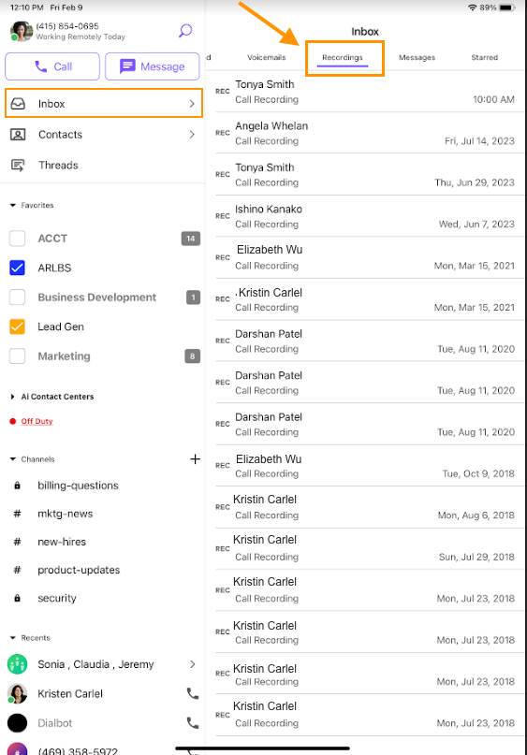Tap the red Off Duty status dot
Screen dimensions: 527x755
pos(13,421)
